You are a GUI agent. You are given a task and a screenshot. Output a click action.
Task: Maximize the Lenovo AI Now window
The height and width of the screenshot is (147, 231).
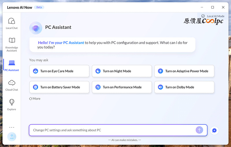pos(213,7)
